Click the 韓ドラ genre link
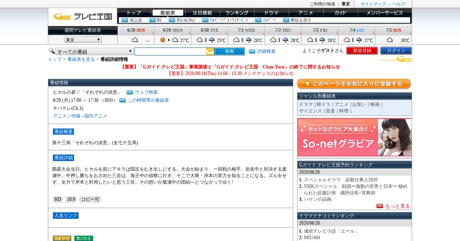This screenshot has height=241, width=460. (x=324, y=104)
